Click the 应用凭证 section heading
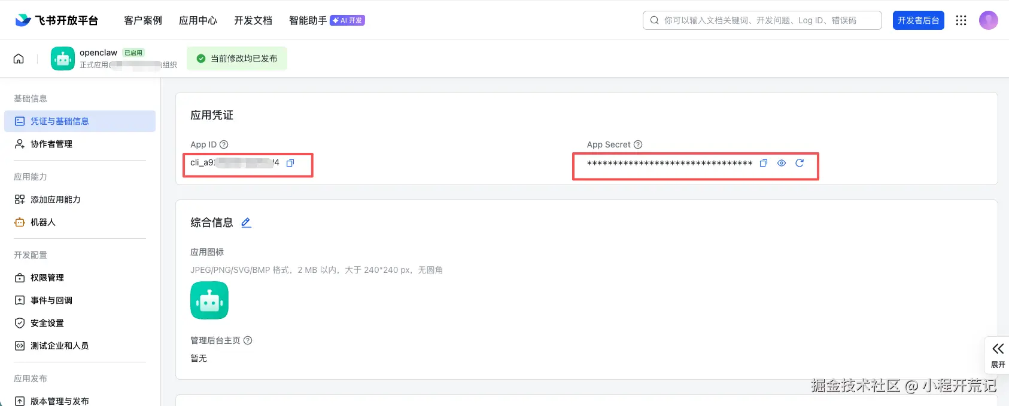The image size is (1009, 406). [x=212, y=115]
